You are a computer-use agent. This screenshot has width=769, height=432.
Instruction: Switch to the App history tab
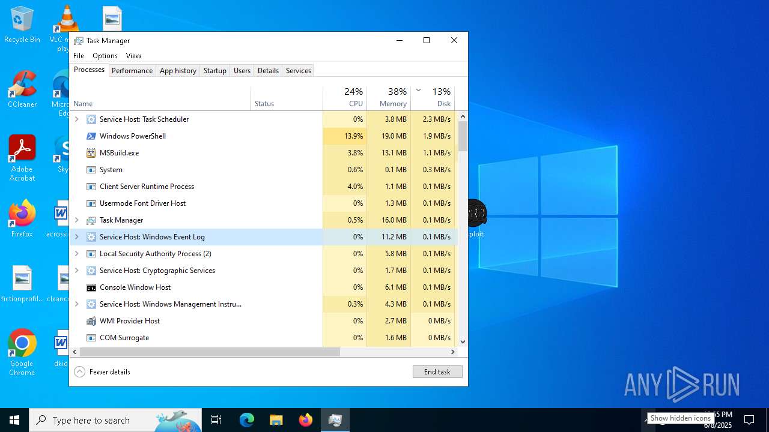tap(178, 71)
